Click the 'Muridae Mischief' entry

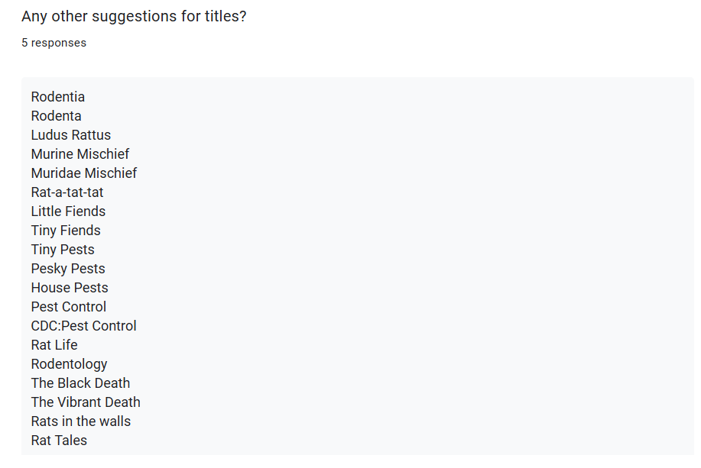(83, 173)
